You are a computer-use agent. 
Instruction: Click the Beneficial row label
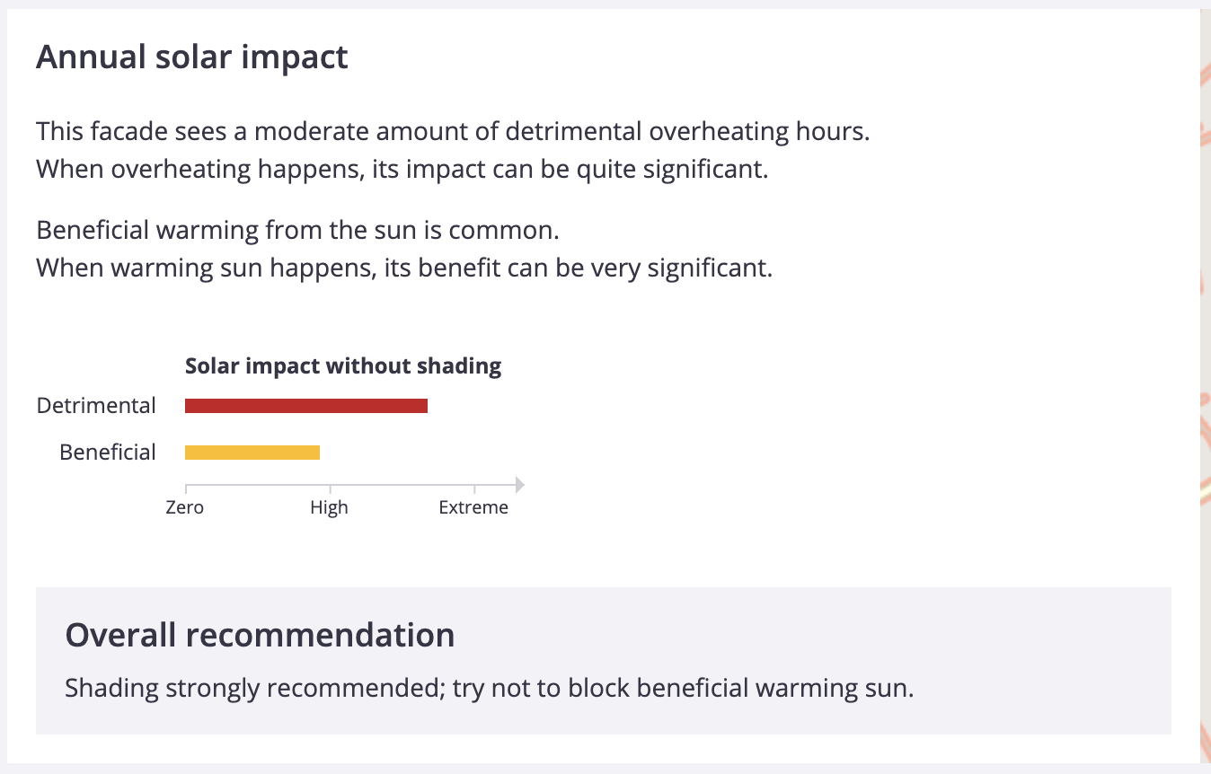tap(108, 453)
